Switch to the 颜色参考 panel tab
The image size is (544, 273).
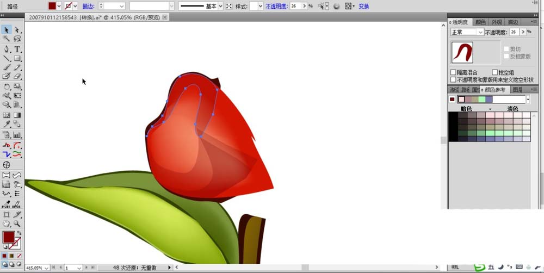495,90
